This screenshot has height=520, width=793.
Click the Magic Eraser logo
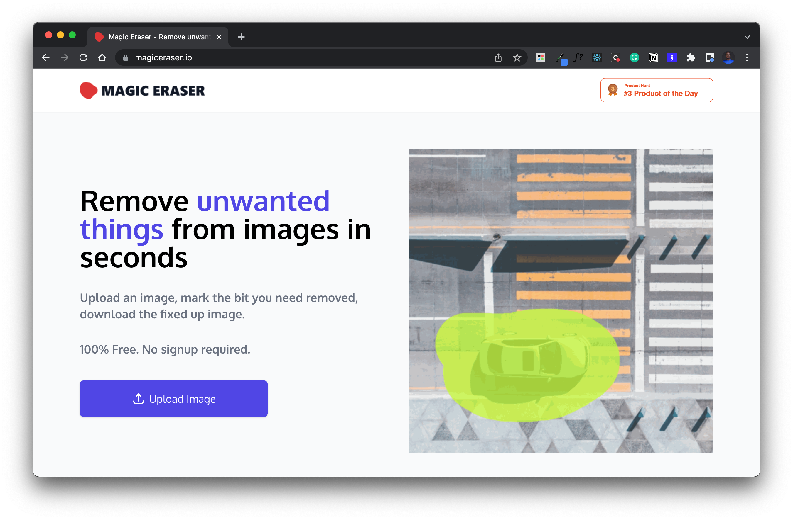142,91
